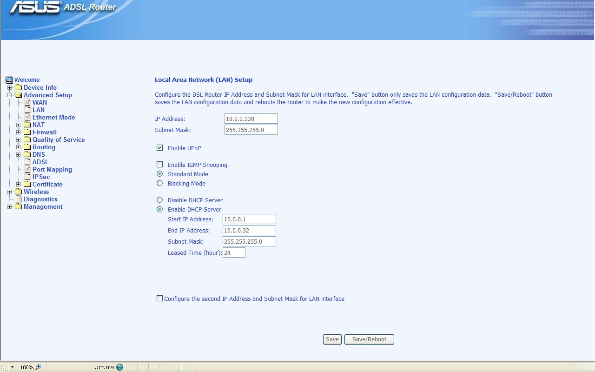Expand the Device Info tree node
This screenshot has width=595, height=372.
tap(10, 87)
